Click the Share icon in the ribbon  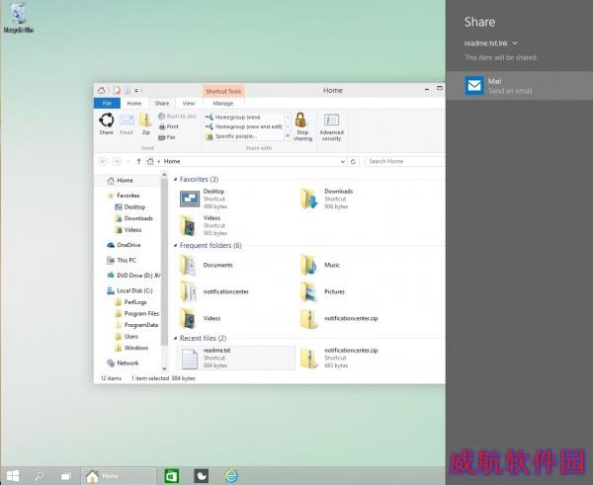point(107,123)
